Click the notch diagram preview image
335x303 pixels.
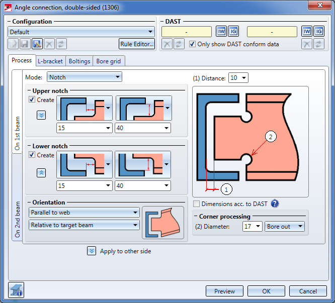[250, 142]
